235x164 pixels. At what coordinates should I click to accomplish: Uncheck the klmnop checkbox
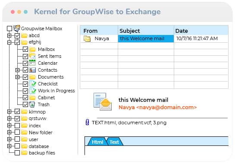pyautogui.click(x=17, y=111)
